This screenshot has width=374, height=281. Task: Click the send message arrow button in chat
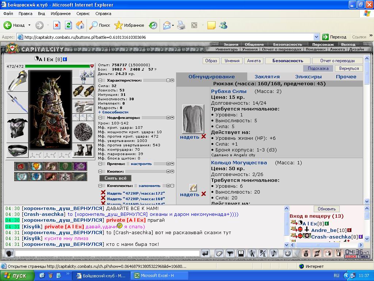(x=205, y=254)
